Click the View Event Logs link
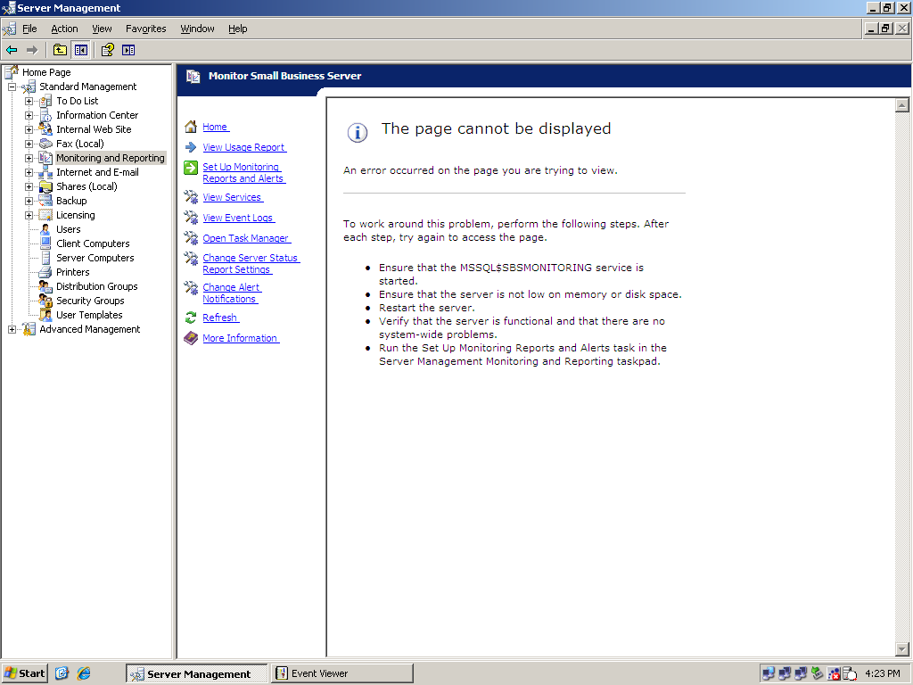The image size is (913, 685). click(x=238, y=218)
